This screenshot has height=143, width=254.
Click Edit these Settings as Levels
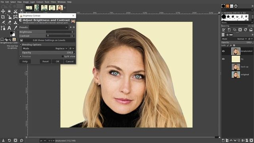47,40
